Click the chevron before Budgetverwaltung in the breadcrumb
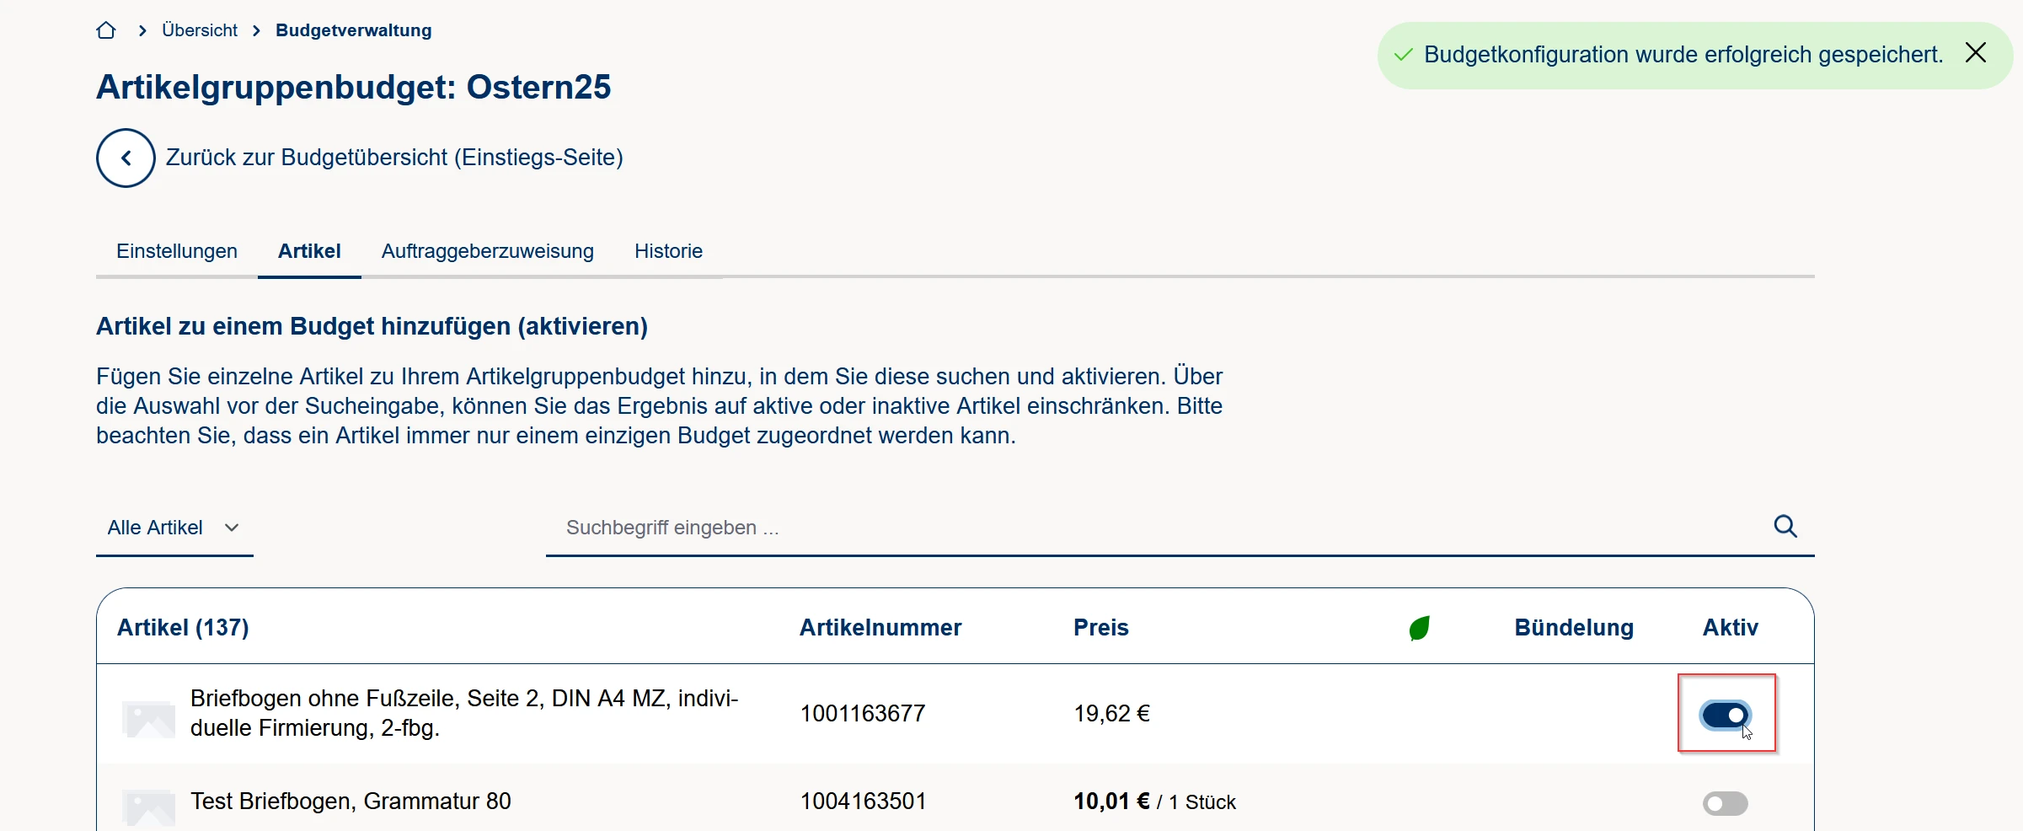 click(x=257, y=31)
